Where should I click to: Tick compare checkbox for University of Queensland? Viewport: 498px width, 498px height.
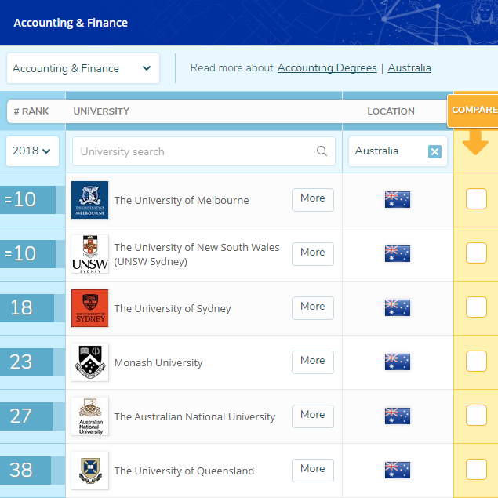click(476, 469)
